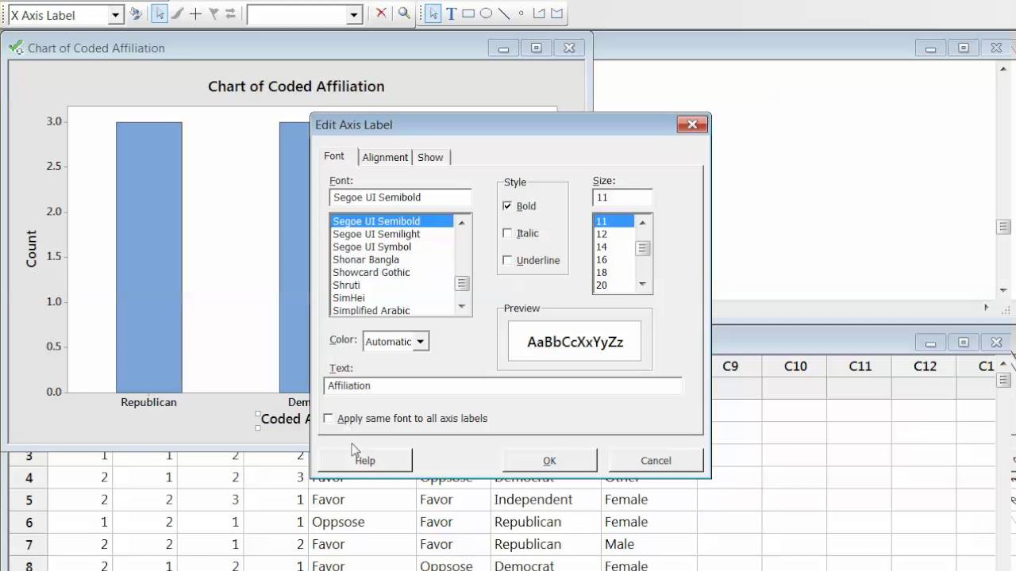This screenshot has height=571, width=1016.
Task: Open the X Axis Label item dropdown
Action: coord(116,15)
